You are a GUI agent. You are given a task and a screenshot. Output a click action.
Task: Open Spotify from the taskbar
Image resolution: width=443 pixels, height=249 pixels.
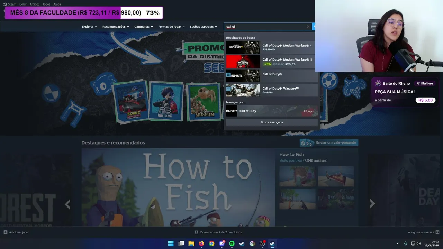[232, 243]
